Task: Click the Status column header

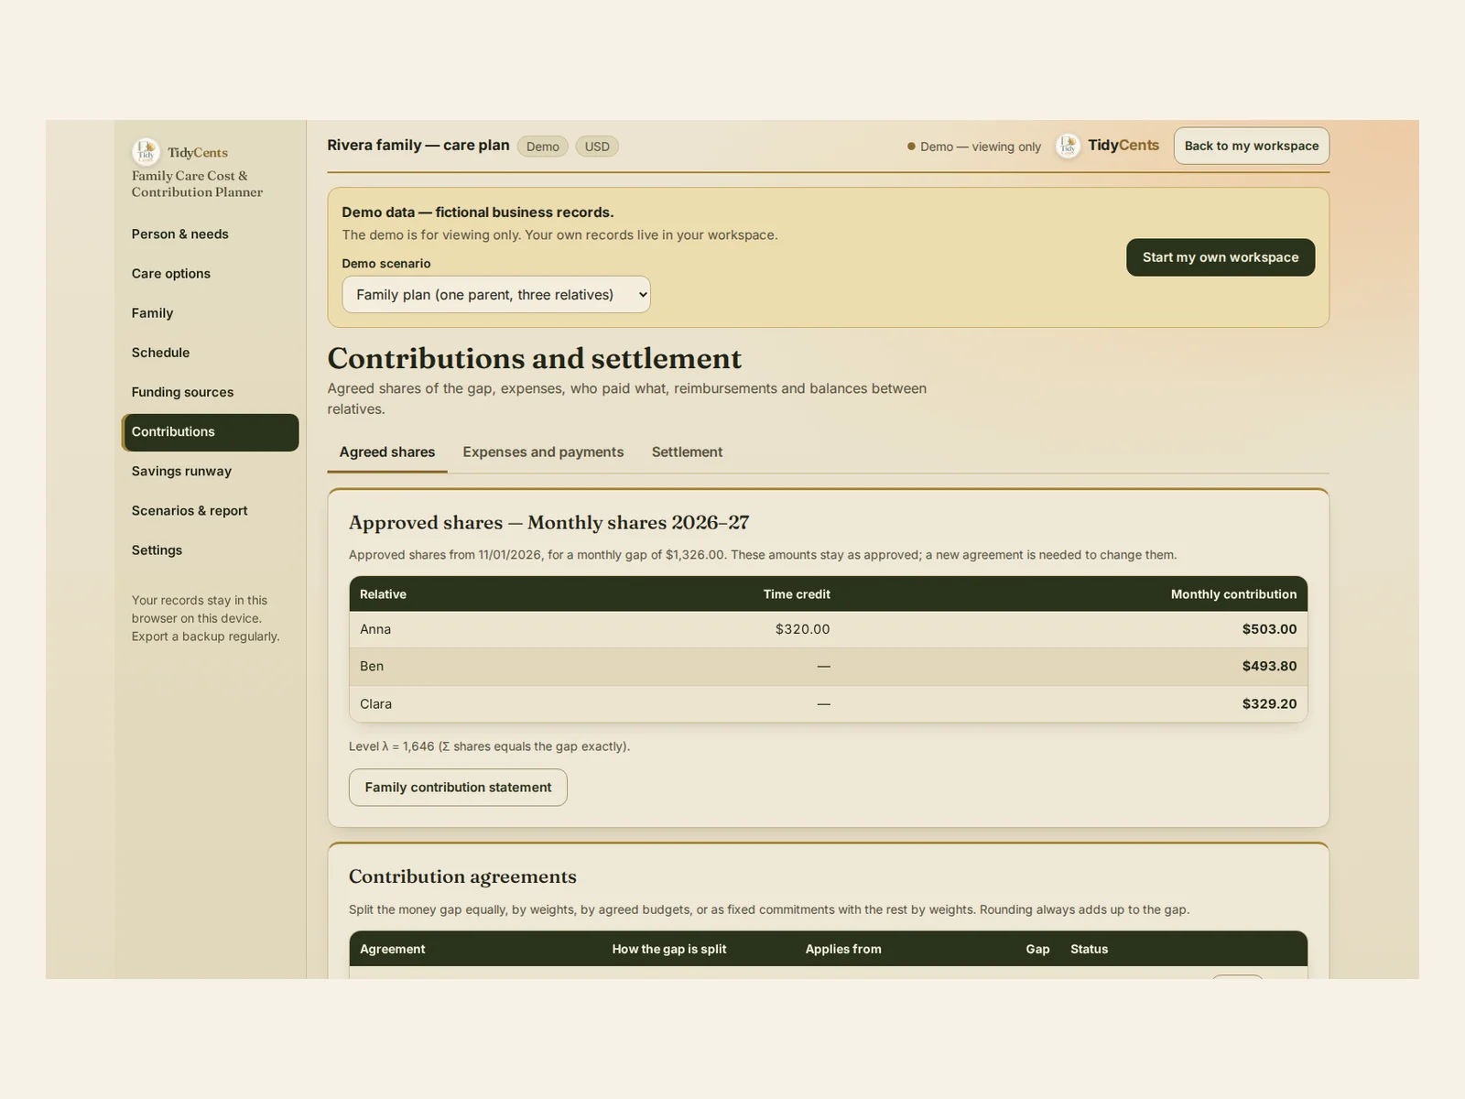Action: [x=1089, y=949]
